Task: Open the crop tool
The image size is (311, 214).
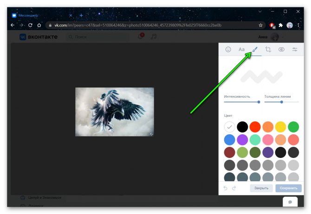Action: coord(268,49)
